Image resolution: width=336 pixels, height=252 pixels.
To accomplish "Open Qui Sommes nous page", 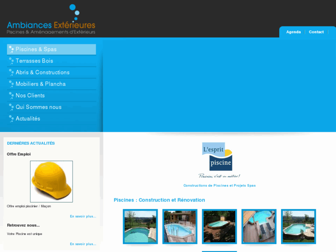I will 51,107.
